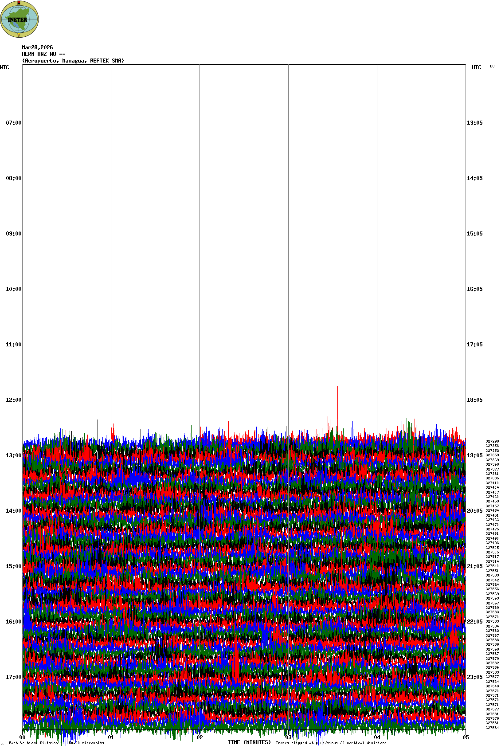Select the 12:00 local time label
Screen dimensions: 501x749
tap(13, 400)
